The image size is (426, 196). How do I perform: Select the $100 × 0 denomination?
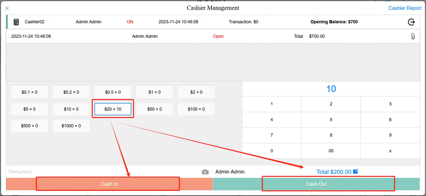pyautogui.click(x=196, y=109)
